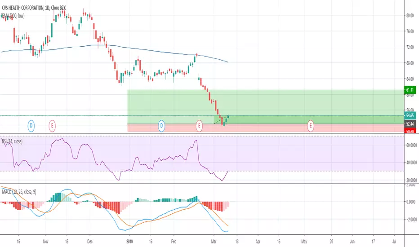
Task: Click the green 61.11 target price label
Action: [x=410, y=90]
